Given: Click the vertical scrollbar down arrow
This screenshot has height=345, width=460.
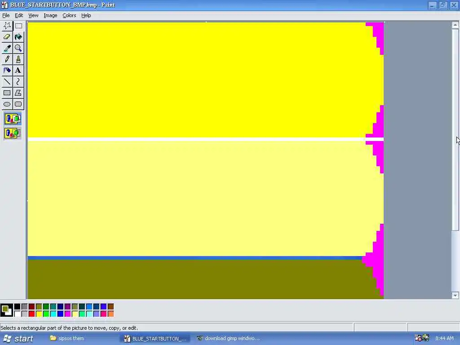Looking at the screenshot, I should tap(455, 296).
